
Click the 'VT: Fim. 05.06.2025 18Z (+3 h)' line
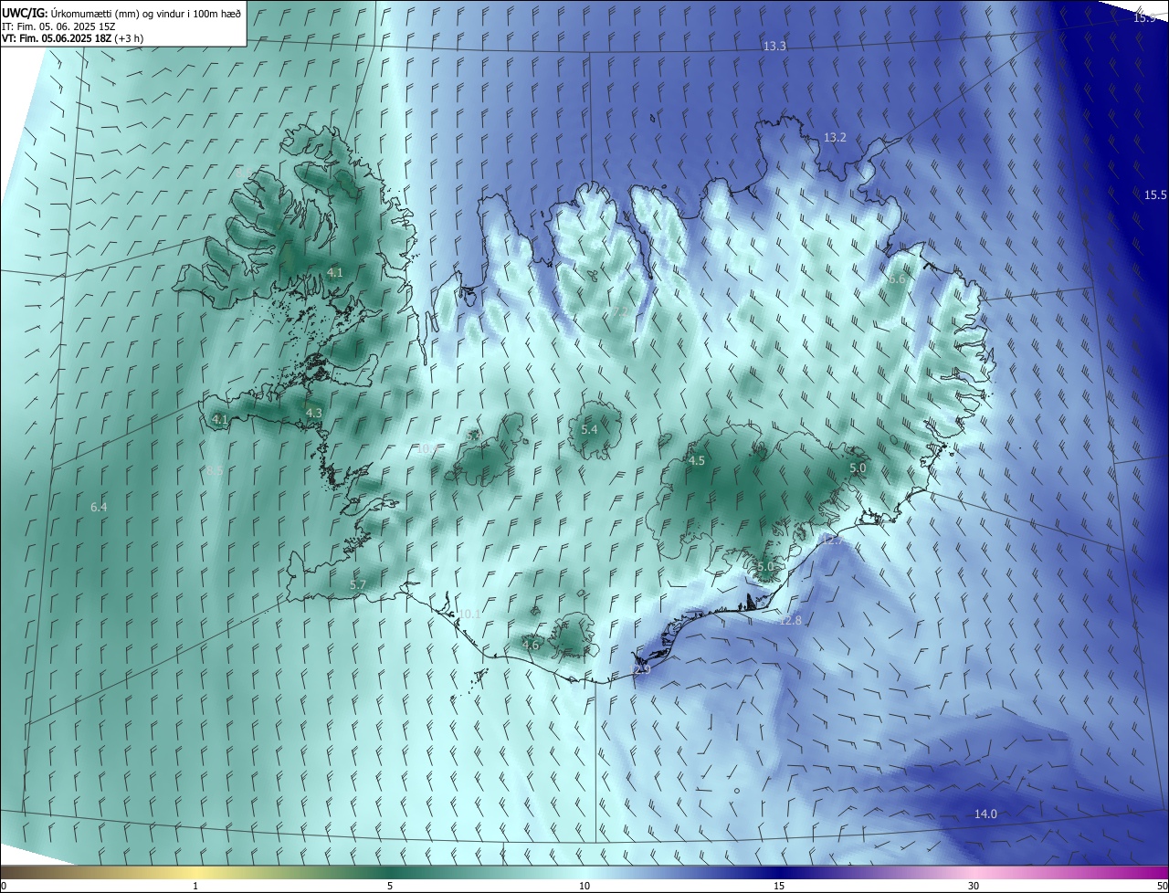tap(72, 38)
